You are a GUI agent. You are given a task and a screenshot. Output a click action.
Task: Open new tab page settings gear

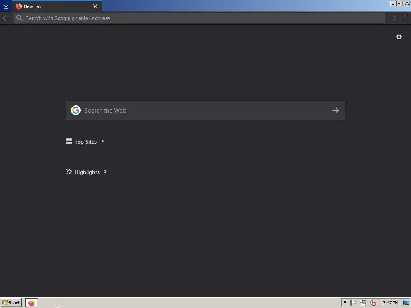(399, 37)
